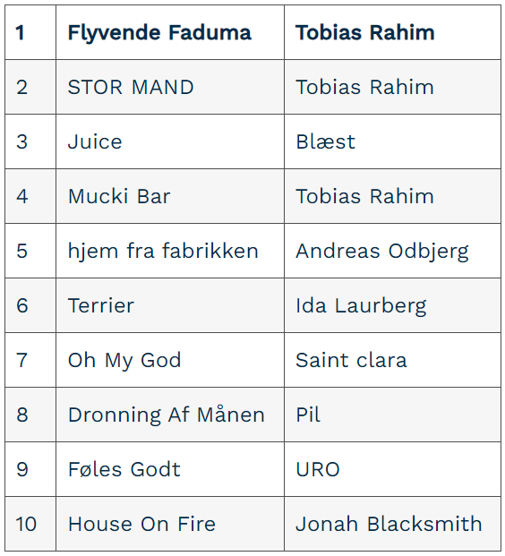Select the Mucki Bar cell

point(170,196)
